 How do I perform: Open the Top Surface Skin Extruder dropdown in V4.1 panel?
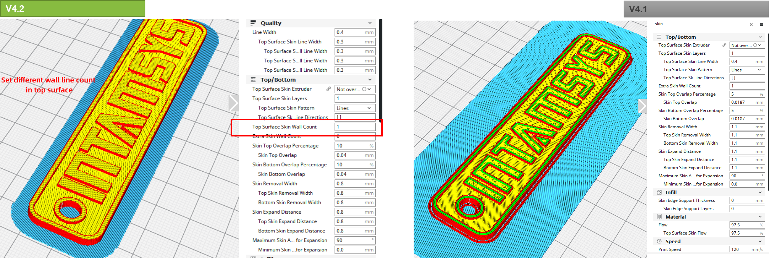[x=747, y=45]
